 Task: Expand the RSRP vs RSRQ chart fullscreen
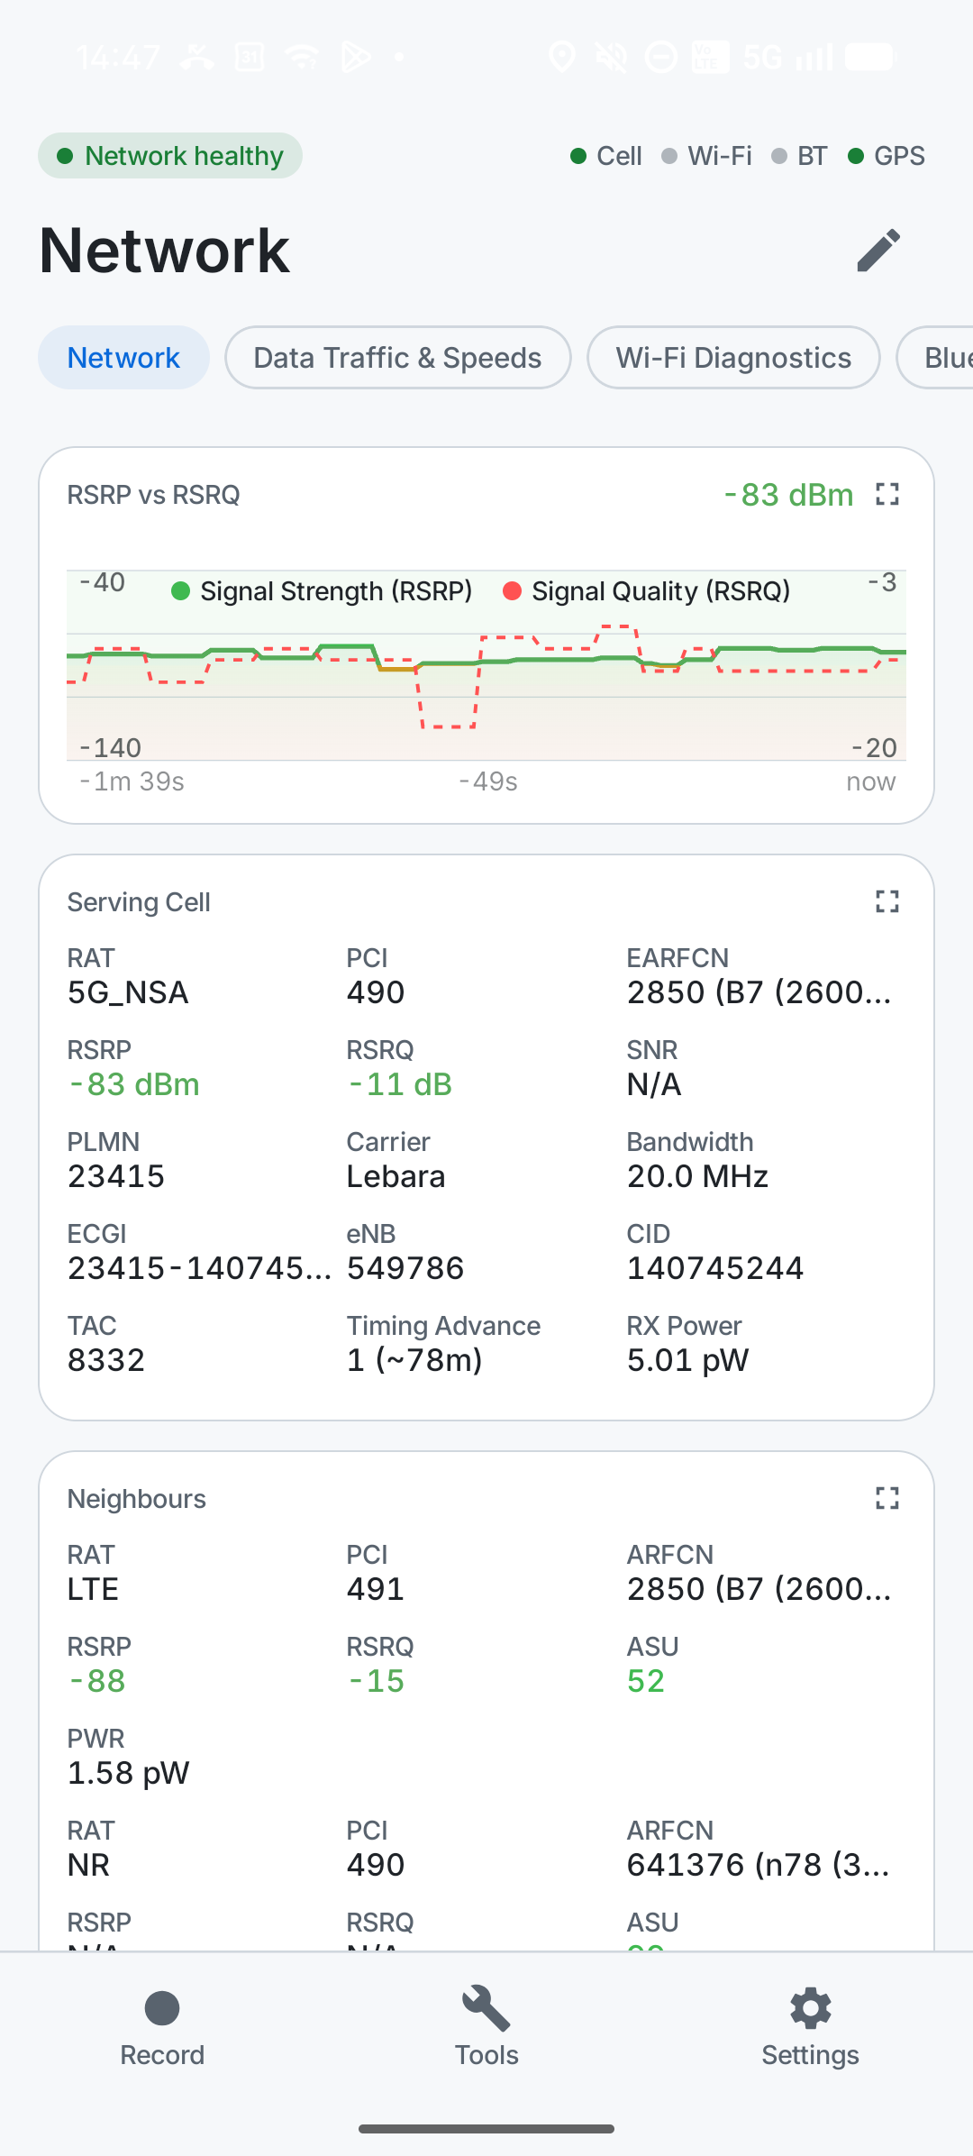coord(887,494)
